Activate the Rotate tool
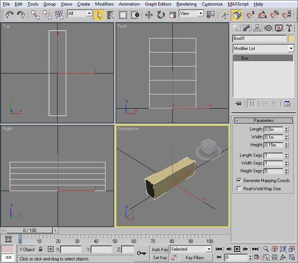The width and height of the screenshot is (298, 263). pos(161,14)
